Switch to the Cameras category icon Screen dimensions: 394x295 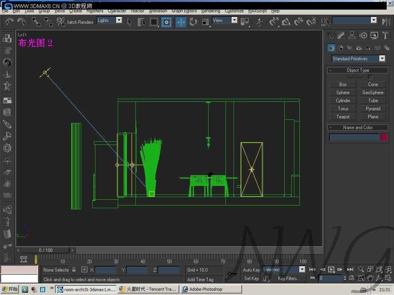click(359, 48)
